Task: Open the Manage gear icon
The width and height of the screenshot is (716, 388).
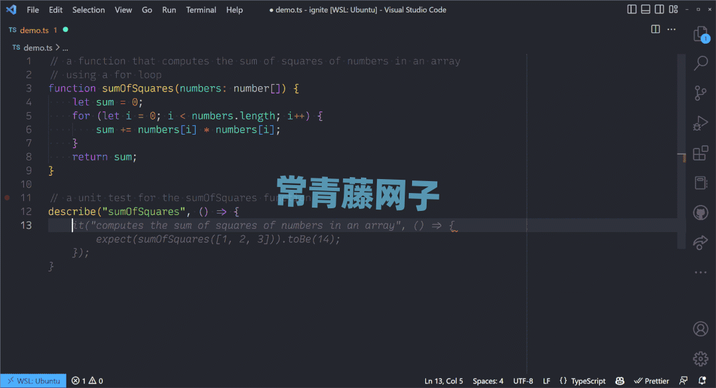Action: point(700,359)
